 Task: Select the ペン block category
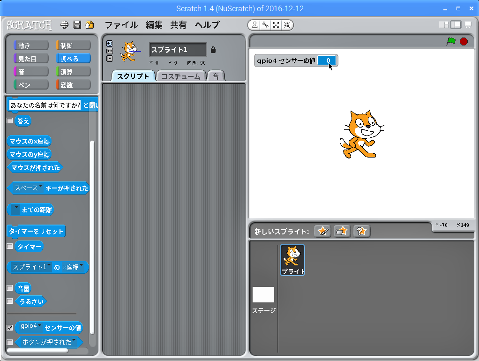coord(31,85)
